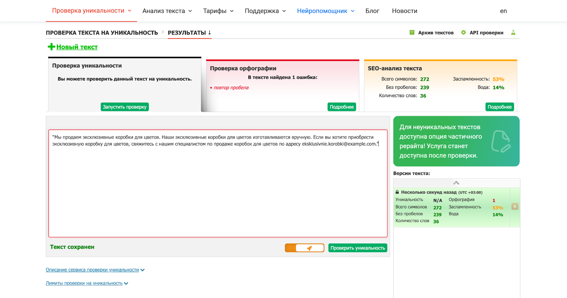Open the Поддержка menu
The height and width of the screenshot is (298, 567).
265,11
